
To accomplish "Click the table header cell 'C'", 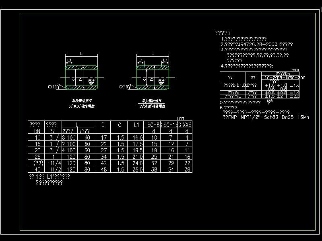I will (x=120, y=125).
